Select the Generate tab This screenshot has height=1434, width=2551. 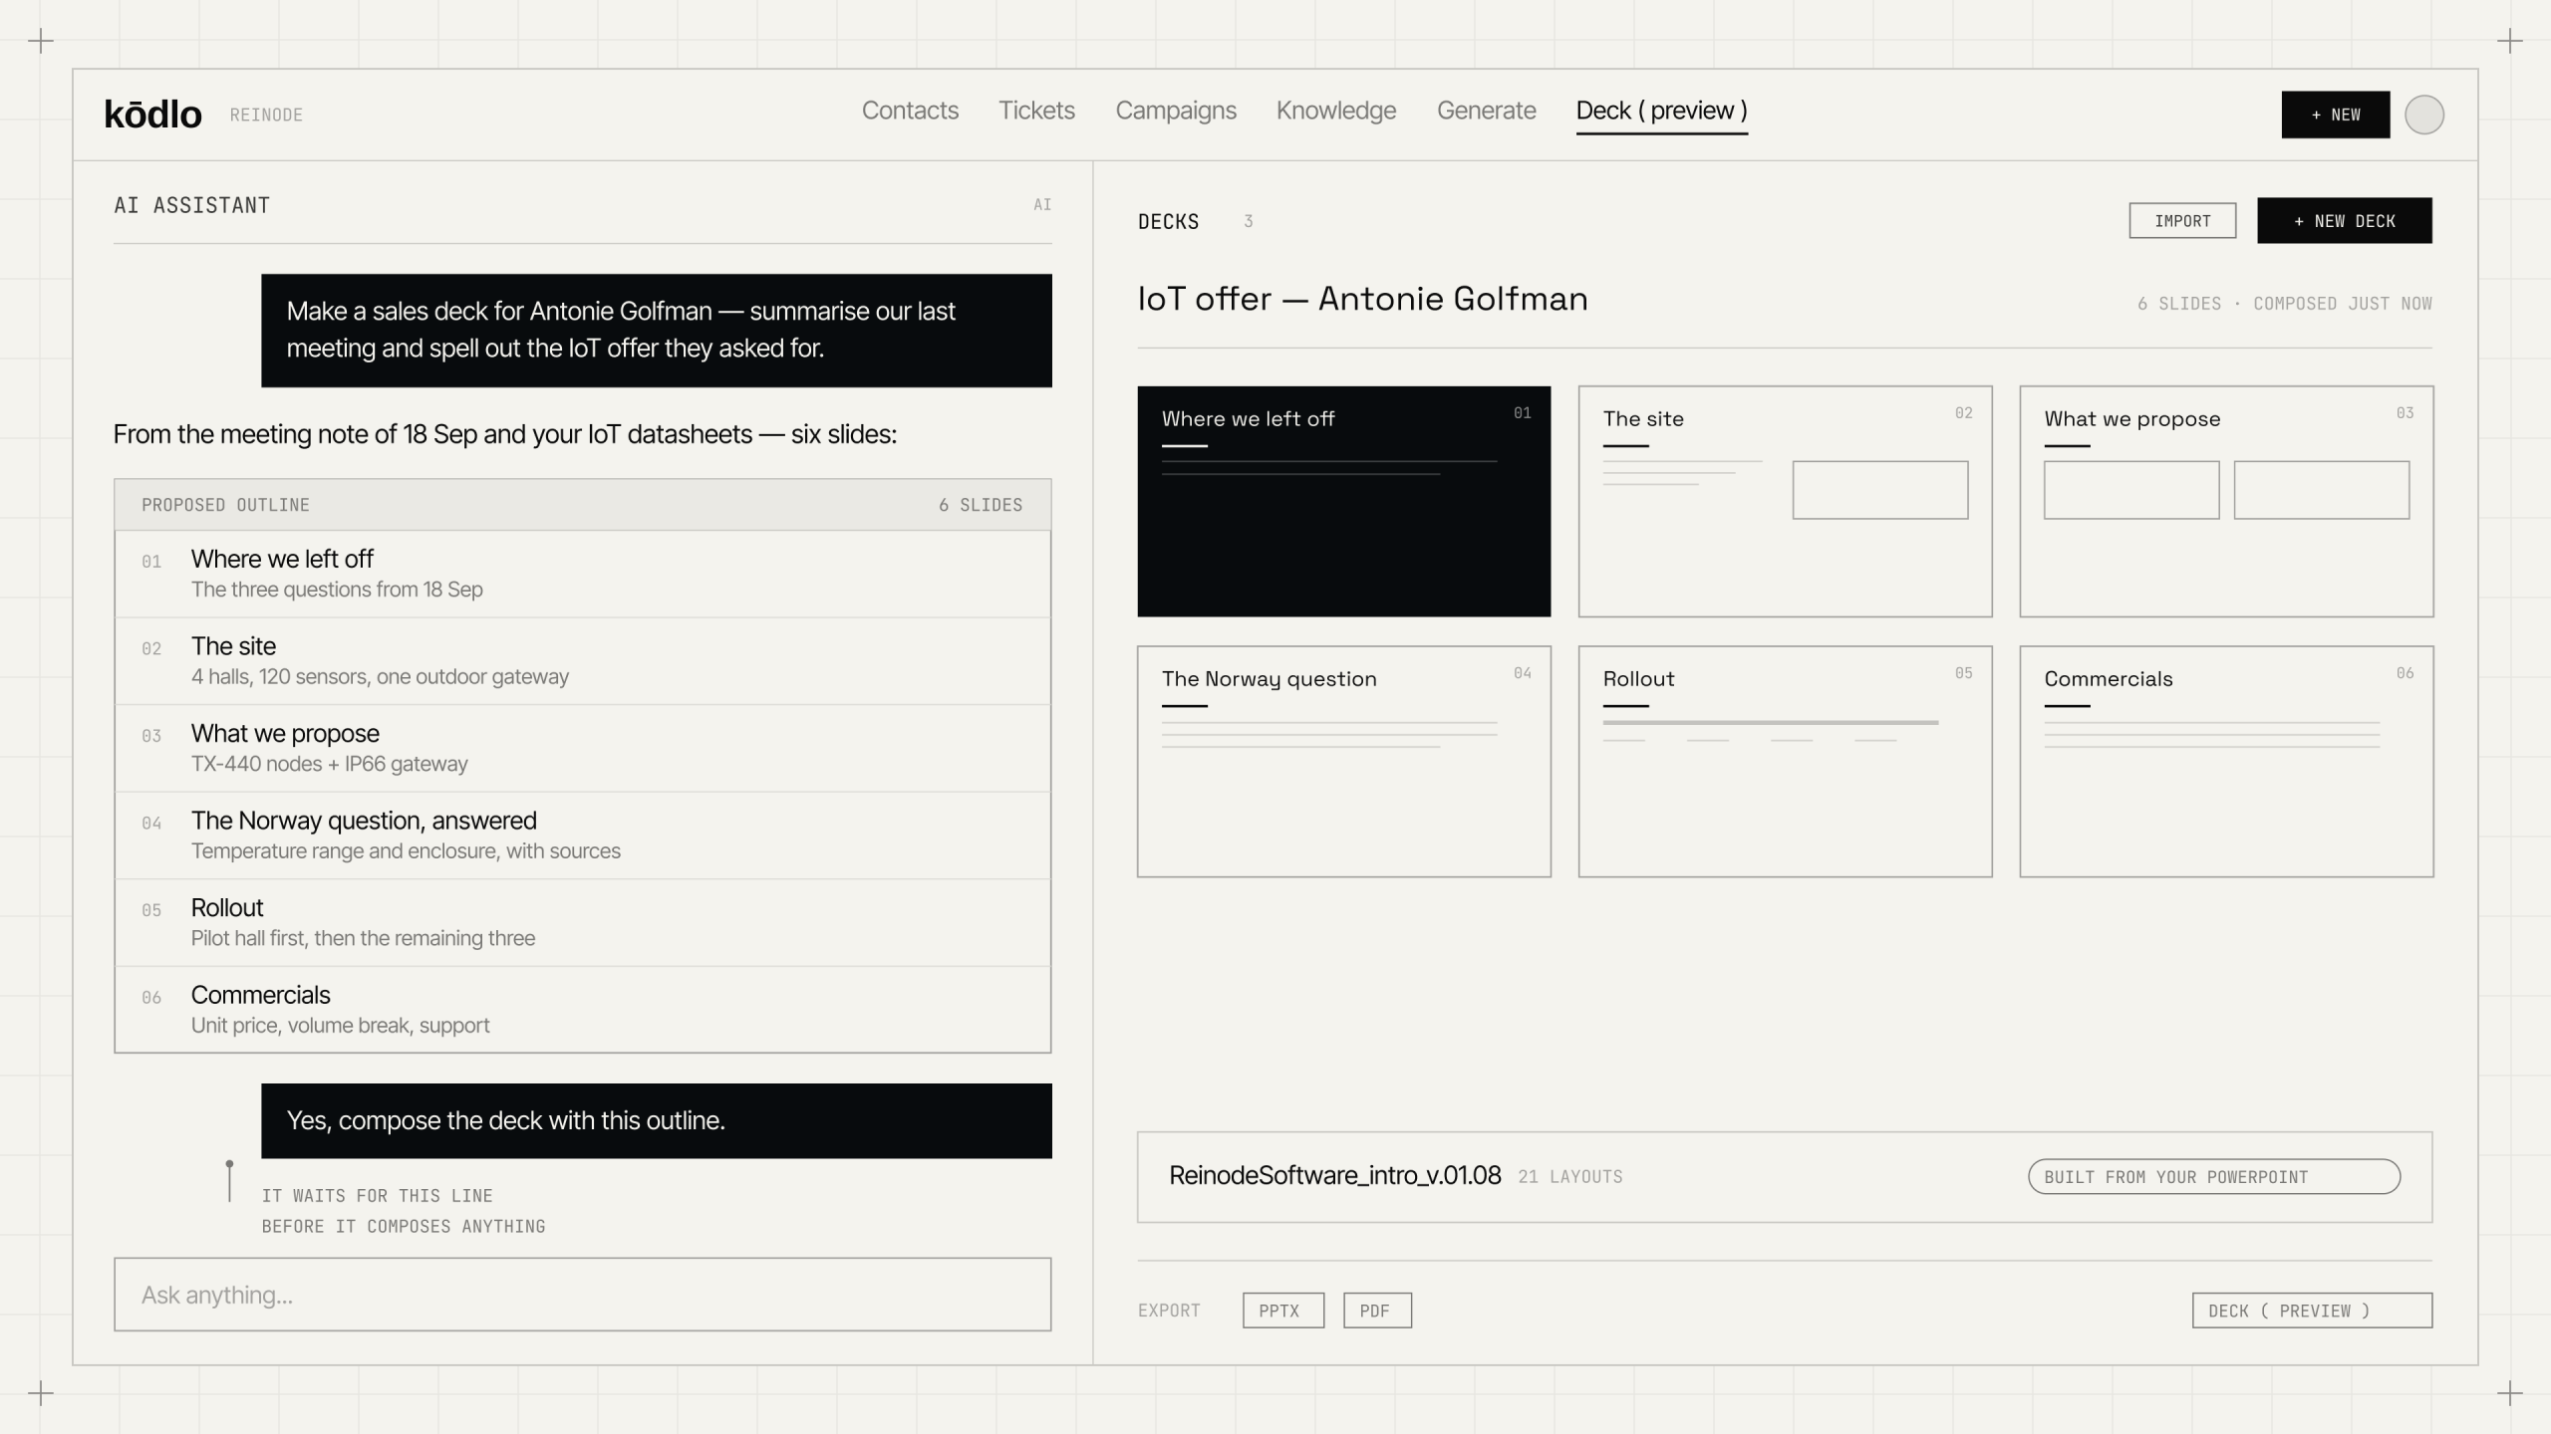pyautogui.click(x=1486, y=111)
